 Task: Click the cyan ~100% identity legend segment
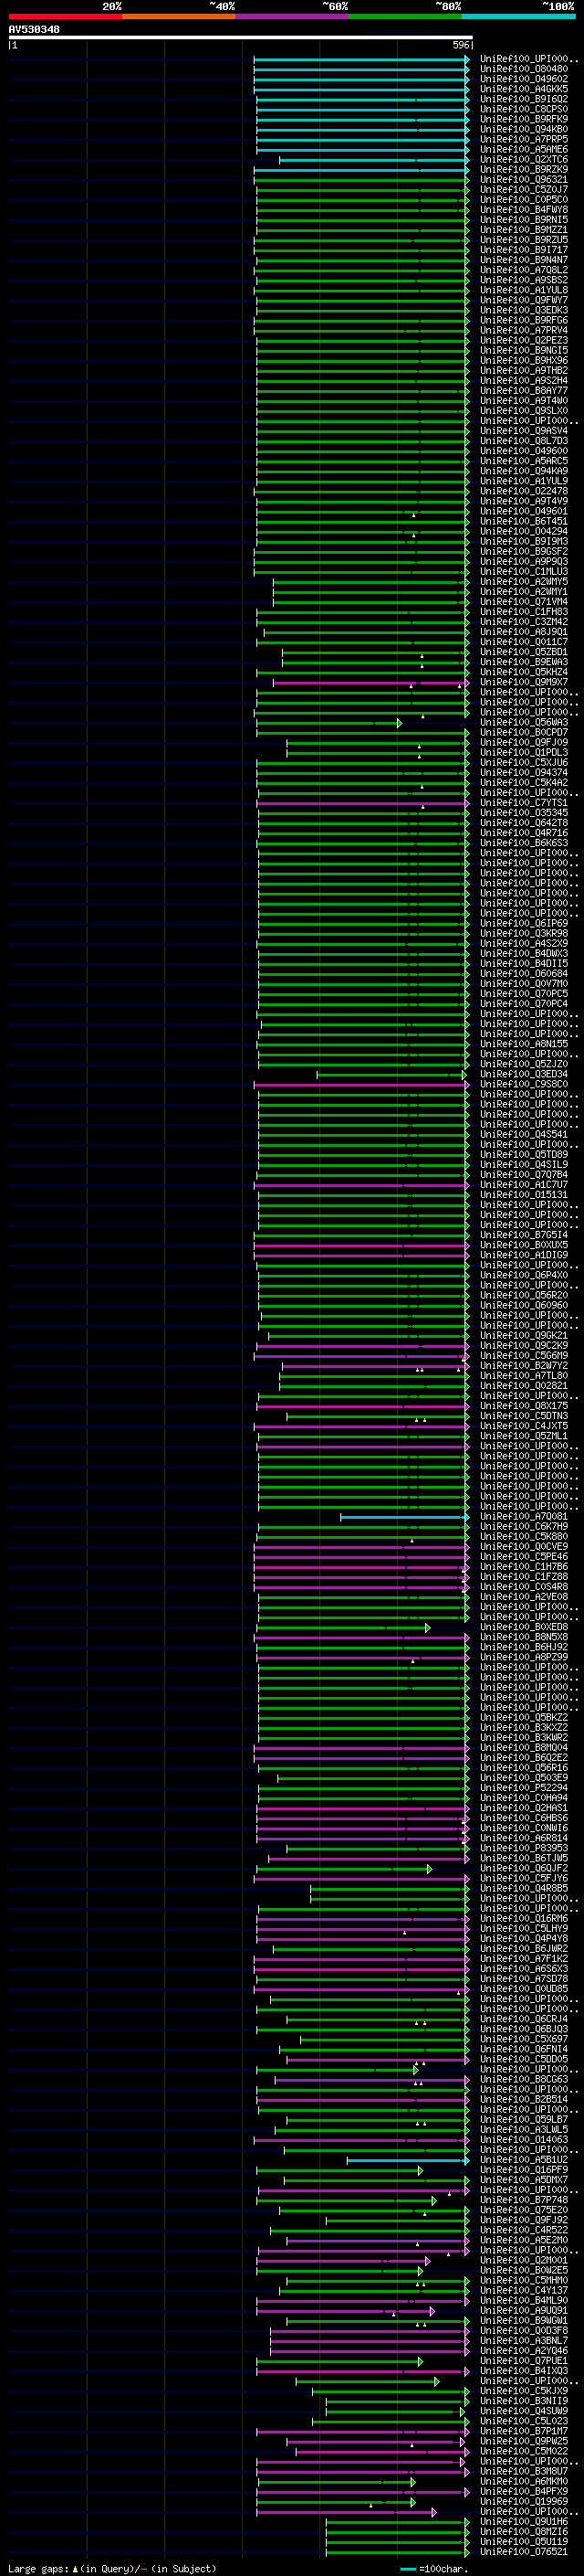pyautogui.click(x=518, y=16)
